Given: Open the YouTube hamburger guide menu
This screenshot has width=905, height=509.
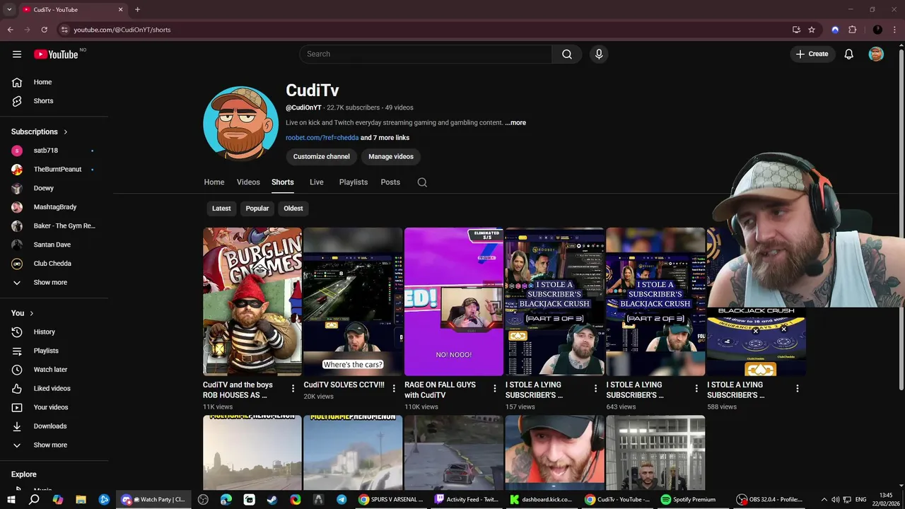Looking at the screenshot, I should (x=17, y=54).
